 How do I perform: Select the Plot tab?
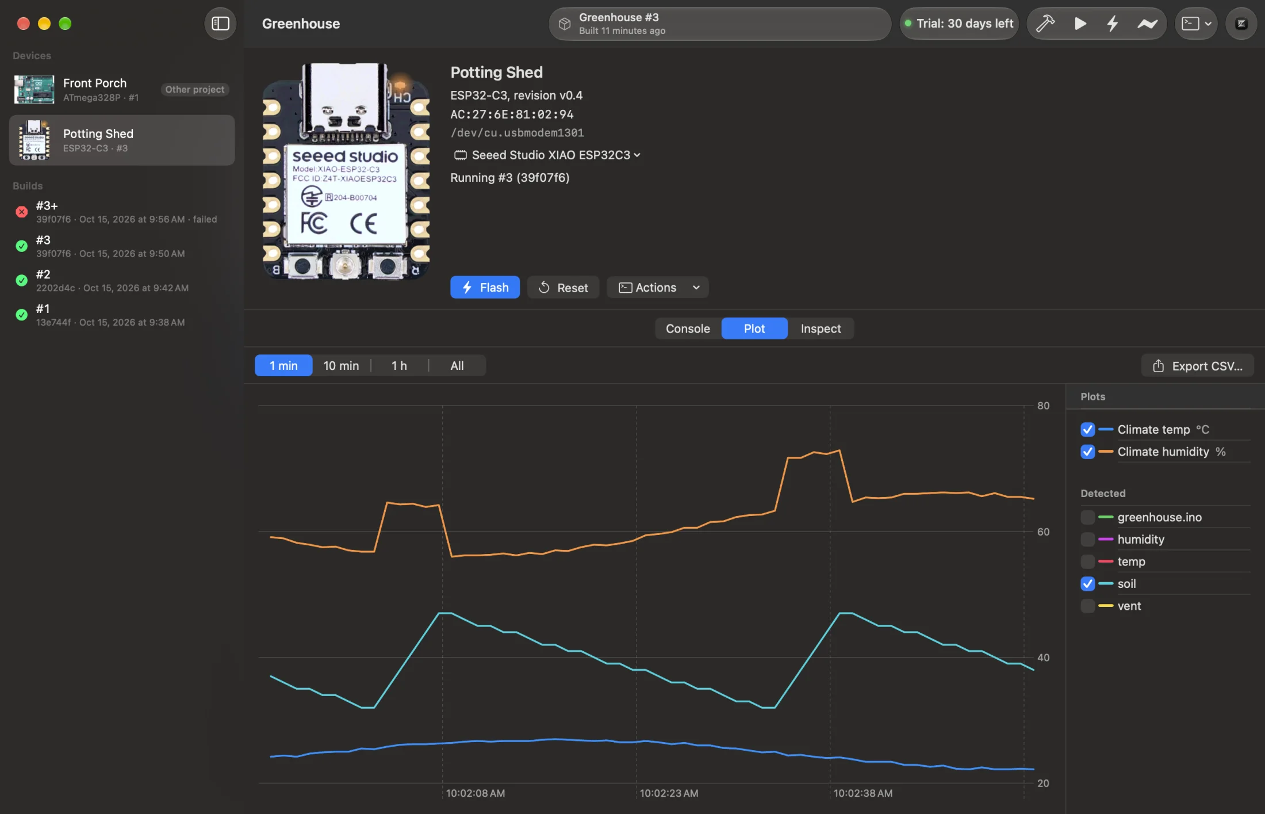754,328
